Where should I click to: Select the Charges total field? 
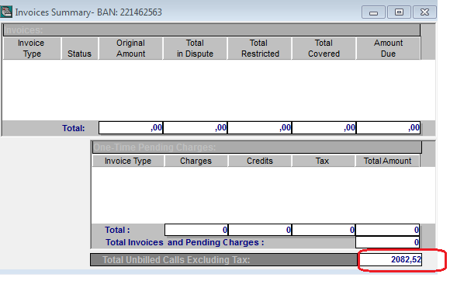[x=196, y=230]
